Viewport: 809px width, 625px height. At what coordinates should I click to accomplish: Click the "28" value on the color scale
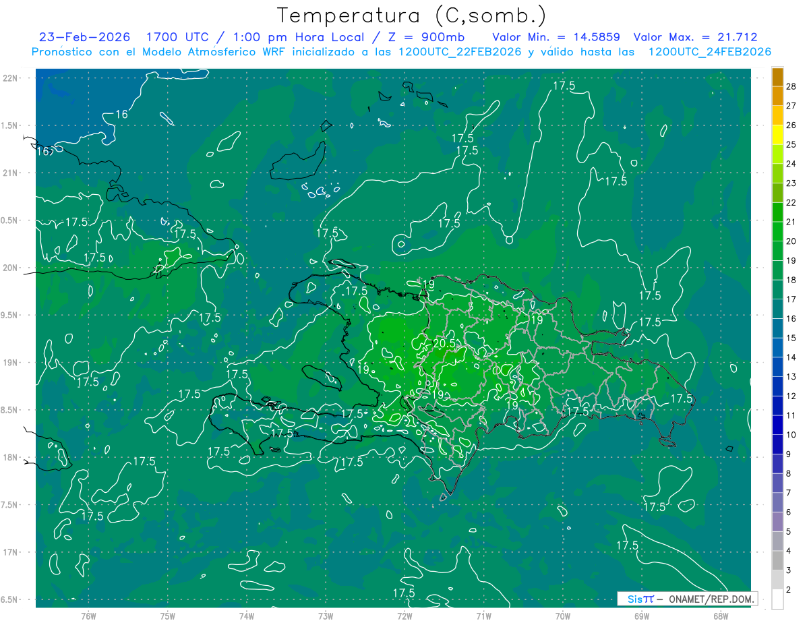point(791,86)
